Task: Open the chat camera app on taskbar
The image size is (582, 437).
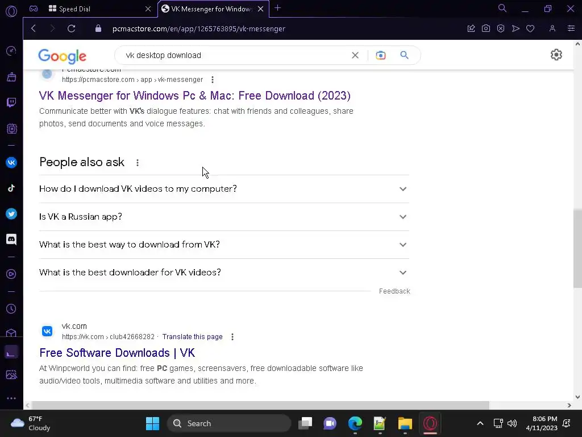Action: 330,423
